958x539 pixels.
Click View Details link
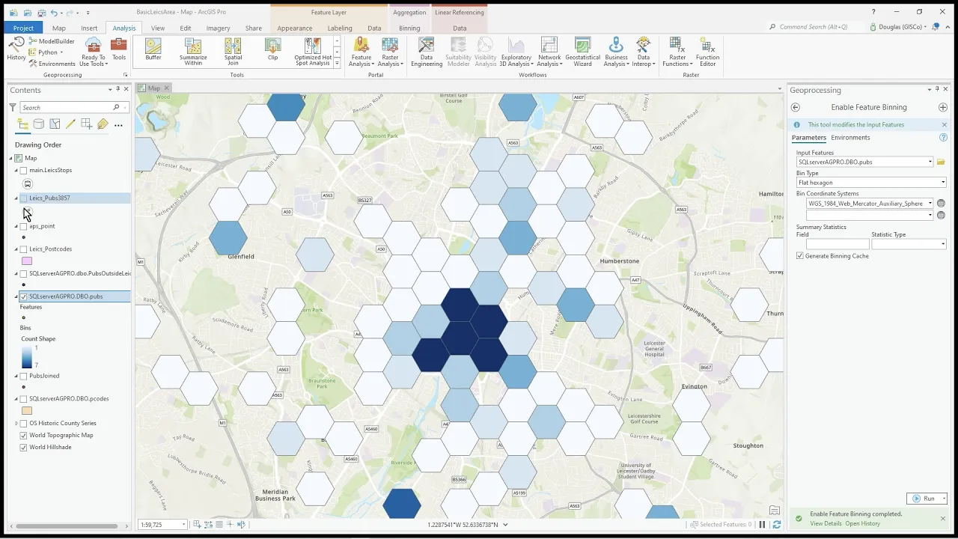[x=826, y=524]
